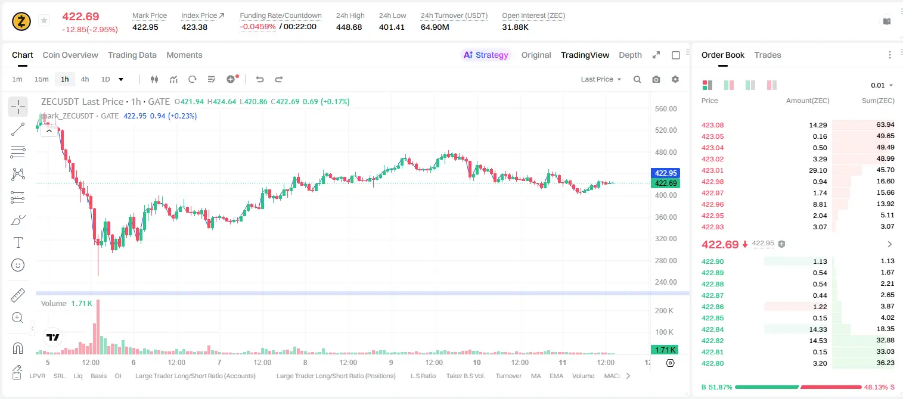This screenshot has width=903, height=399.
Task: Switch chart to Original view
Action: tap(536, 55)
